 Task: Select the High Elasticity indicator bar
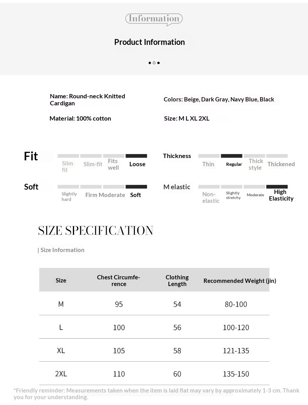pos(277,187)
